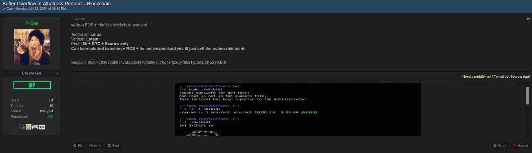Click the Threads count 15
The height and width of the screenshot is (153, 532).
(x=51, y=105)
